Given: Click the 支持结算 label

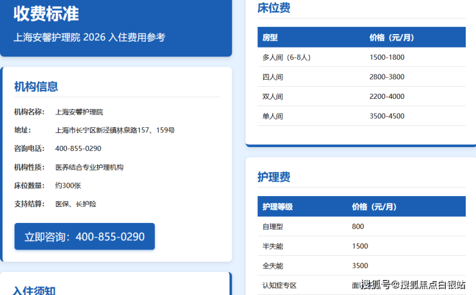Looking at the screenshot, I should (x=29, y=204).
